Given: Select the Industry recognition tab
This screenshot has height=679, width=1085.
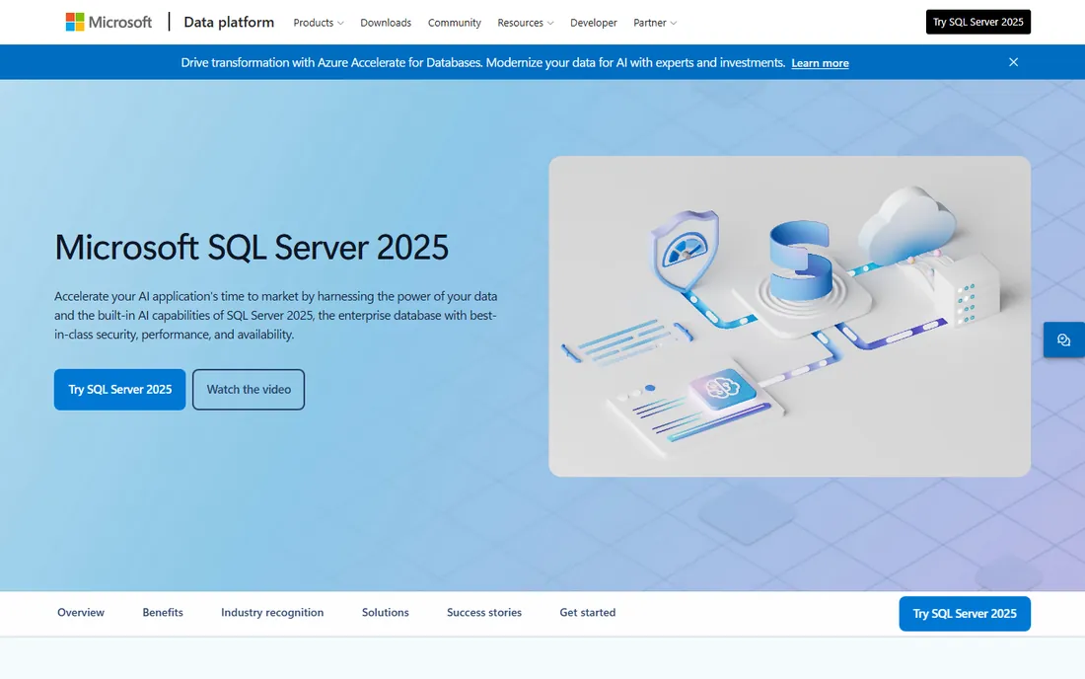Looking at the screenshot, I should [x=272, y=613].
